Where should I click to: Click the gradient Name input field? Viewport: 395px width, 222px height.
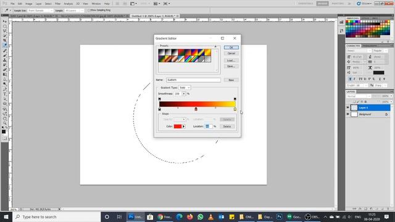(x=193, y=80)
